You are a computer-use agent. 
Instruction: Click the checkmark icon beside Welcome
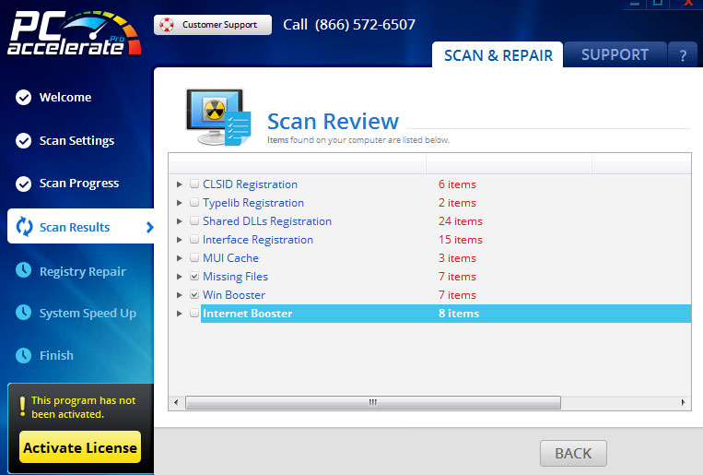(24, 98)
